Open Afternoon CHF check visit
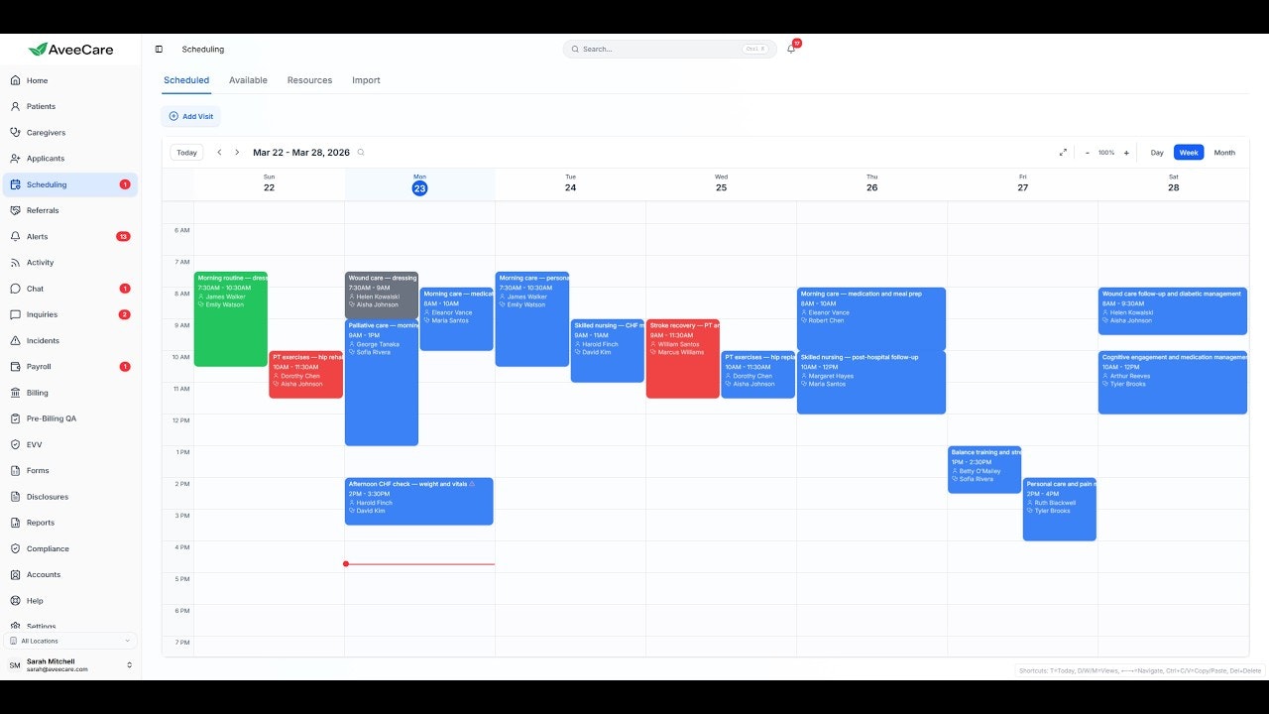Viewport: 1269px width, 714px height. click(418, 502)
